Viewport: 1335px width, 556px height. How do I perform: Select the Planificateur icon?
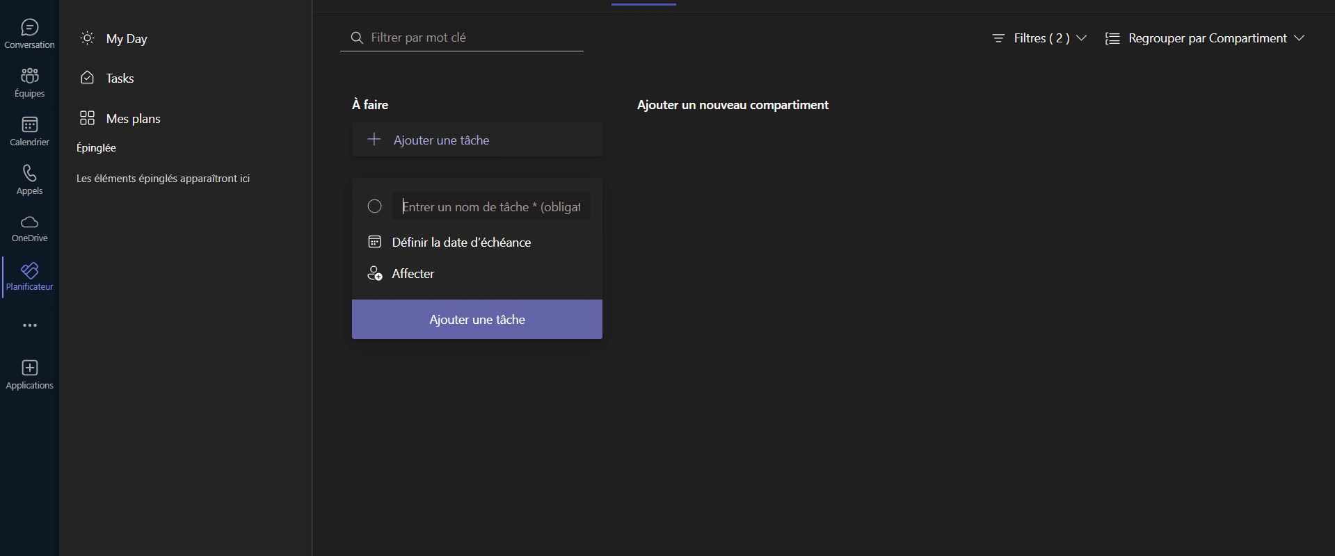tap(29, 277)
